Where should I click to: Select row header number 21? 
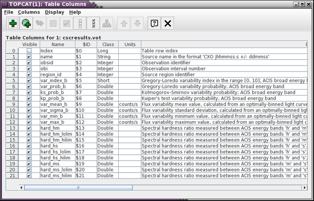click(12, 176)
